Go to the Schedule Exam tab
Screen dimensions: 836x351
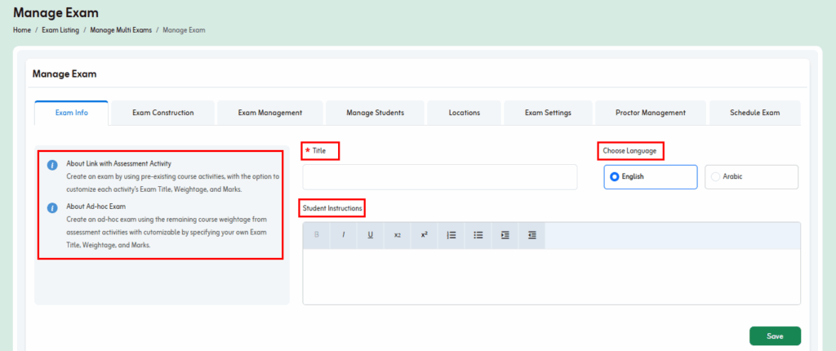pyautogui.click(x=754, y=113)
